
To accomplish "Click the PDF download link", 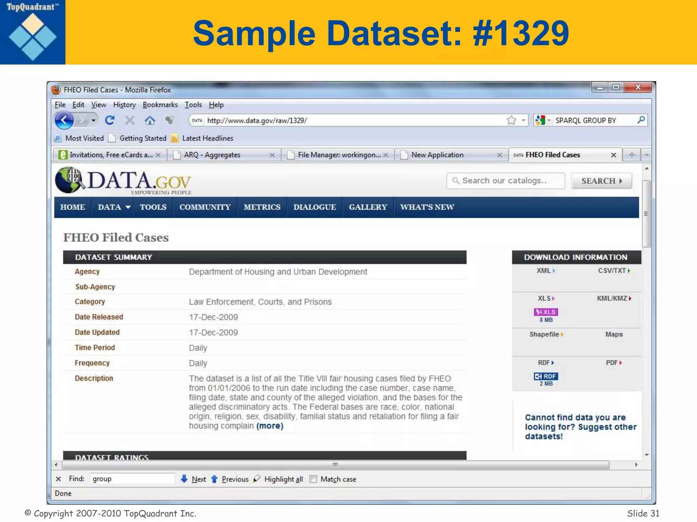I will click(x=614, y=363).
